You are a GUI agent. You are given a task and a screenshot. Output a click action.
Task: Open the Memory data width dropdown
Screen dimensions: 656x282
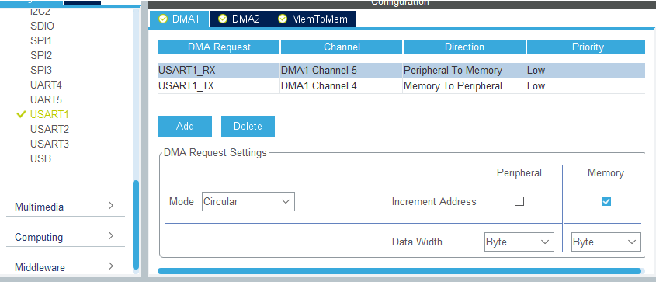[x=606, y=242]
